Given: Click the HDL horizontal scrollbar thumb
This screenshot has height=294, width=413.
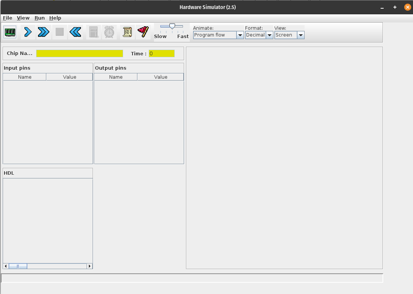Looking at the screenshot, I should (18, 266).
